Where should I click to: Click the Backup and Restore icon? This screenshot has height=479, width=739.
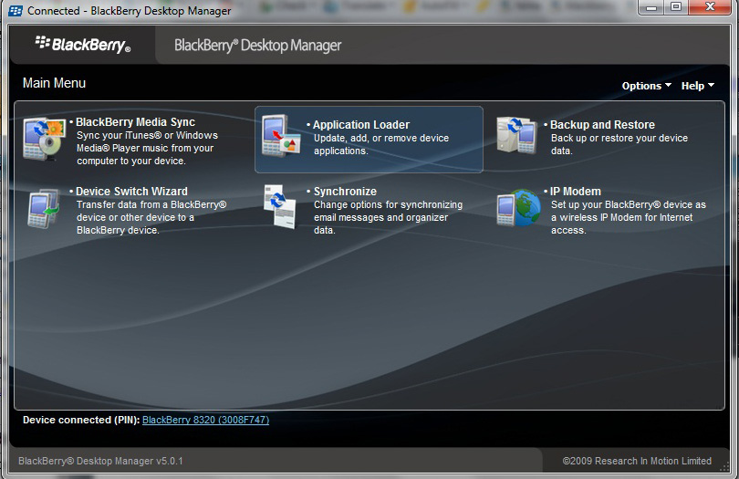tap(516, 135)
